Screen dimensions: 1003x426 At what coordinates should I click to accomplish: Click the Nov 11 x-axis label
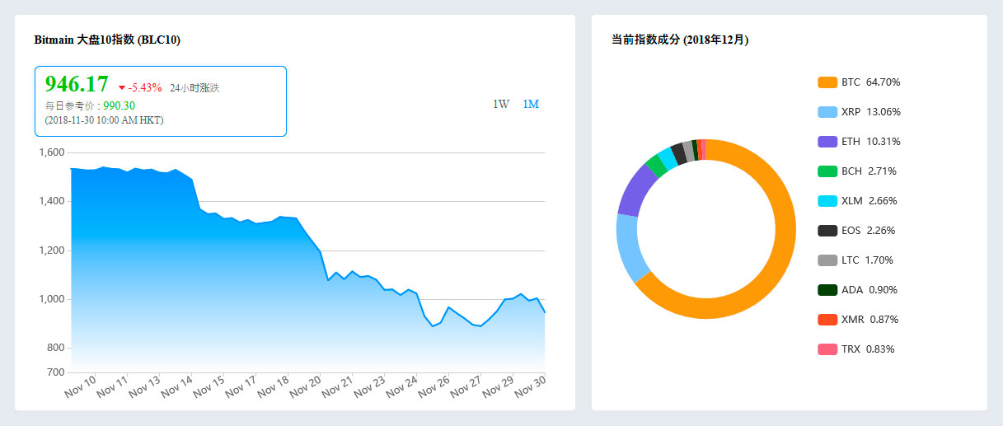click(113, 386)
